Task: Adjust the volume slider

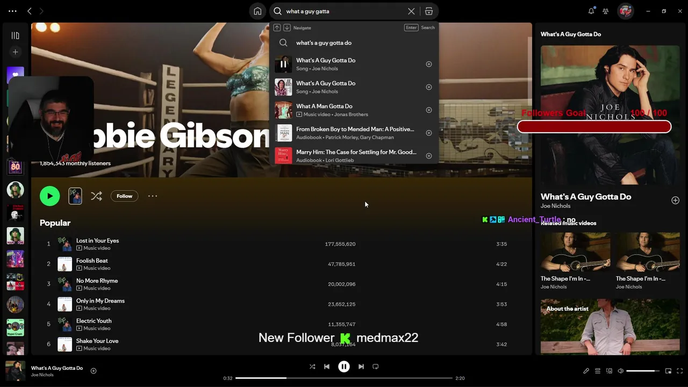Action: pos(643,371)
